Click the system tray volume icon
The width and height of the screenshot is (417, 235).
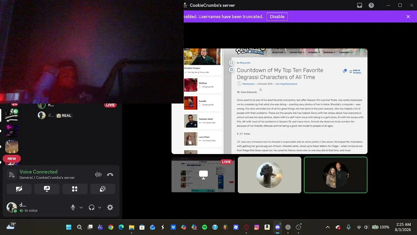366,227
